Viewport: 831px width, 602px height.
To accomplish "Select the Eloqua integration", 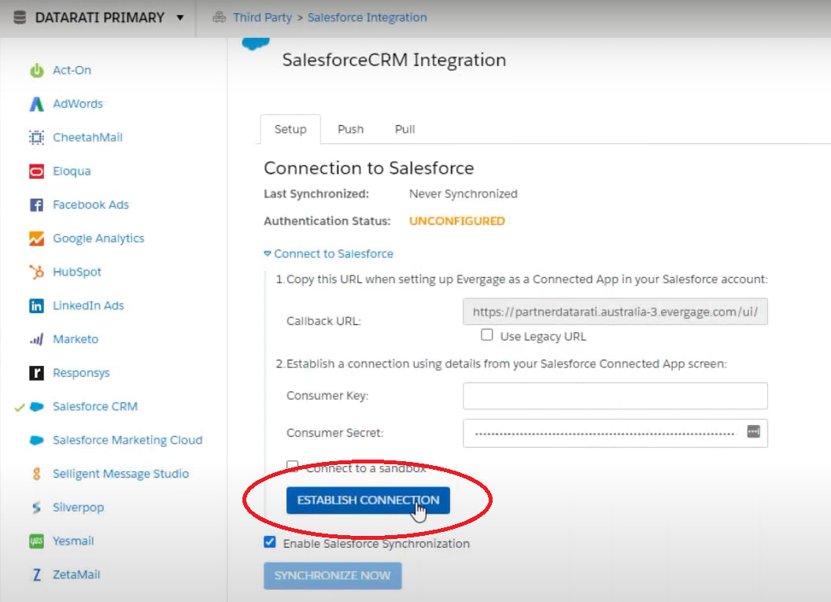I will pos(72,172).
